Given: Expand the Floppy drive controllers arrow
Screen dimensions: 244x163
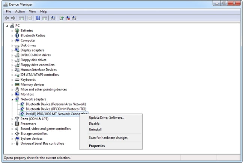Looking at the screenshot, I should 12,65.
